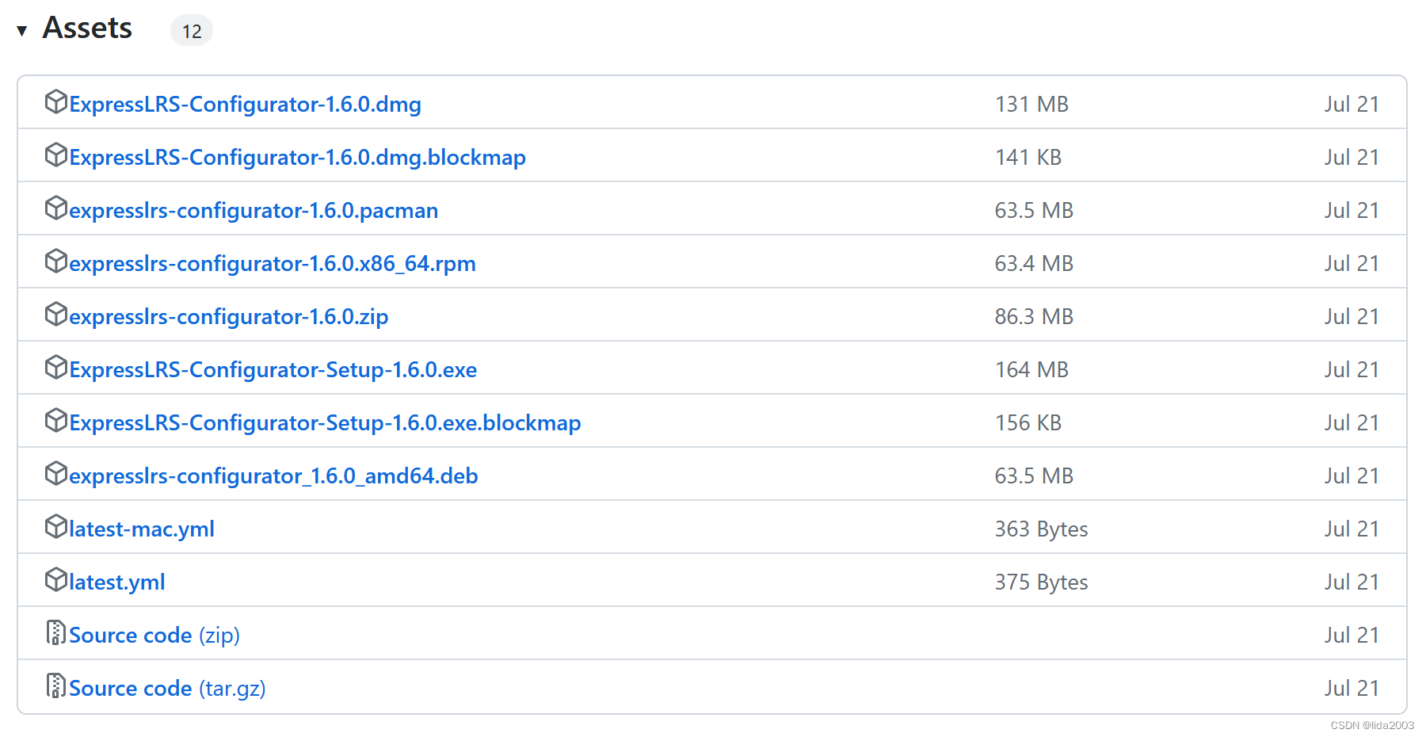Download Source code (tar.gz)

167,688
